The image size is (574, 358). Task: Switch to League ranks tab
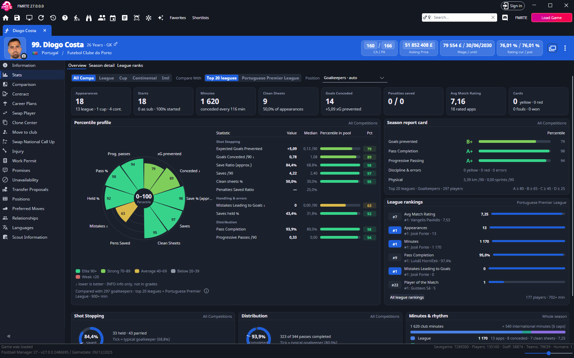coord(130,65)
